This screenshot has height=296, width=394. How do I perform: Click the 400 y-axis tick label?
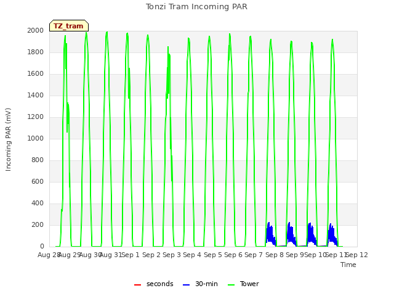[38, 203]
